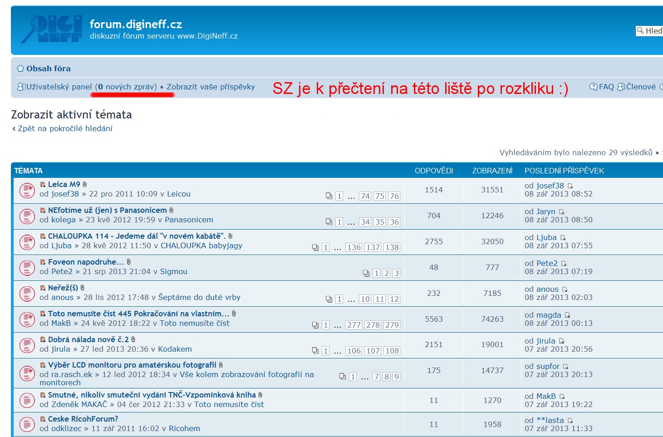Screen dimensions: 663x437
Task: Click topic status icon for Ceske RicohForum
Action: point(27,424)
